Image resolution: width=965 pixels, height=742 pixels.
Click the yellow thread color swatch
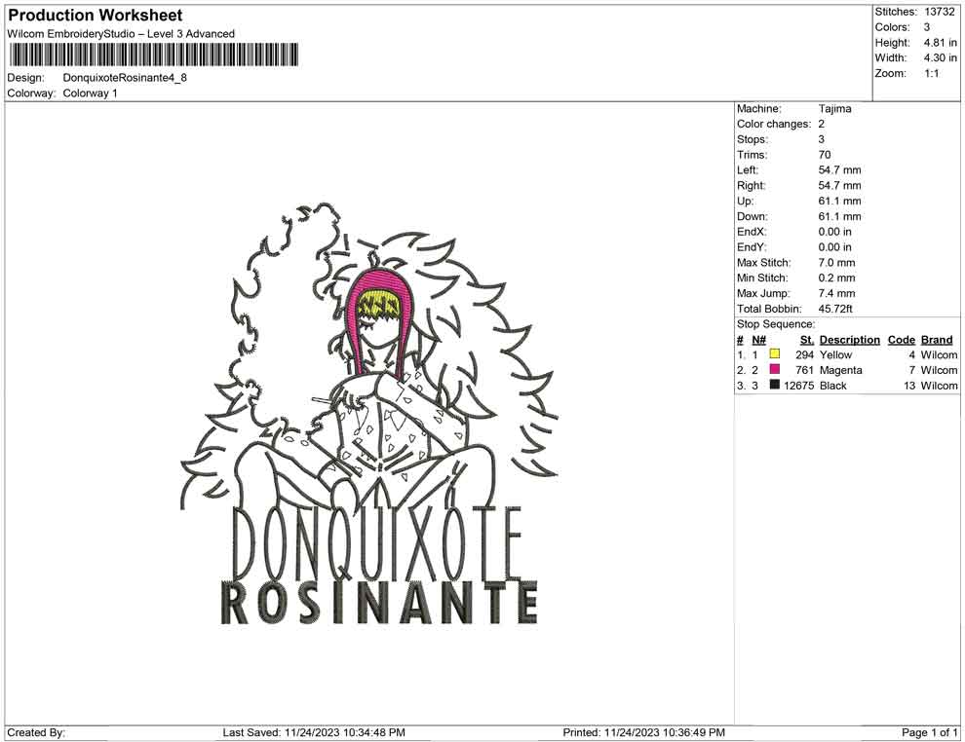tap(774, 354)
